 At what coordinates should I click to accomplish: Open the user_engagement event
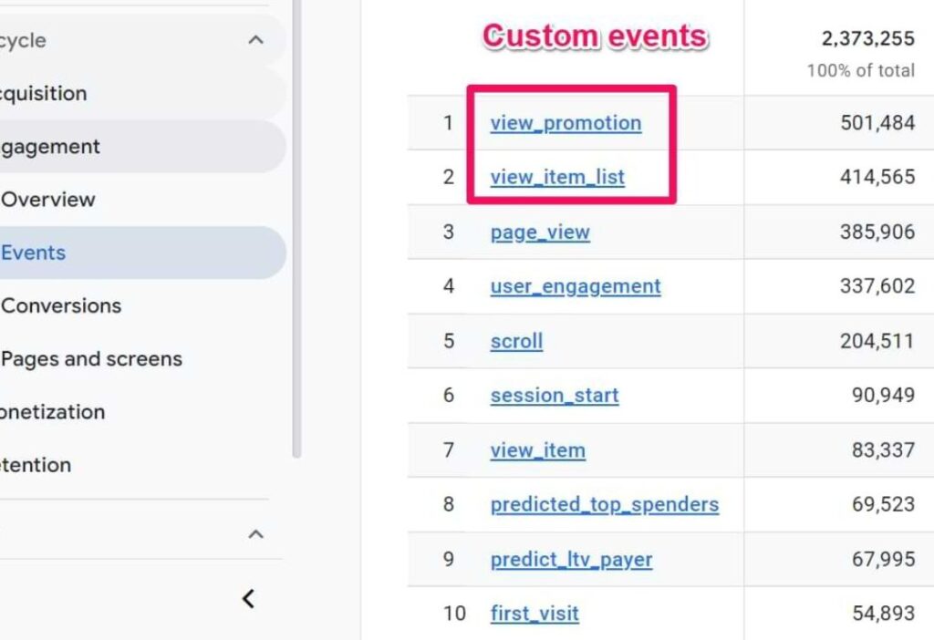coord(575,286)
